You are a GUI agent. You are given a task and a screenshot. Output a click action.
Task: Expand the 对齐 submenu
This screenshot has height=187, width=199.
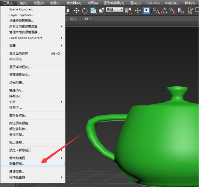33,102
